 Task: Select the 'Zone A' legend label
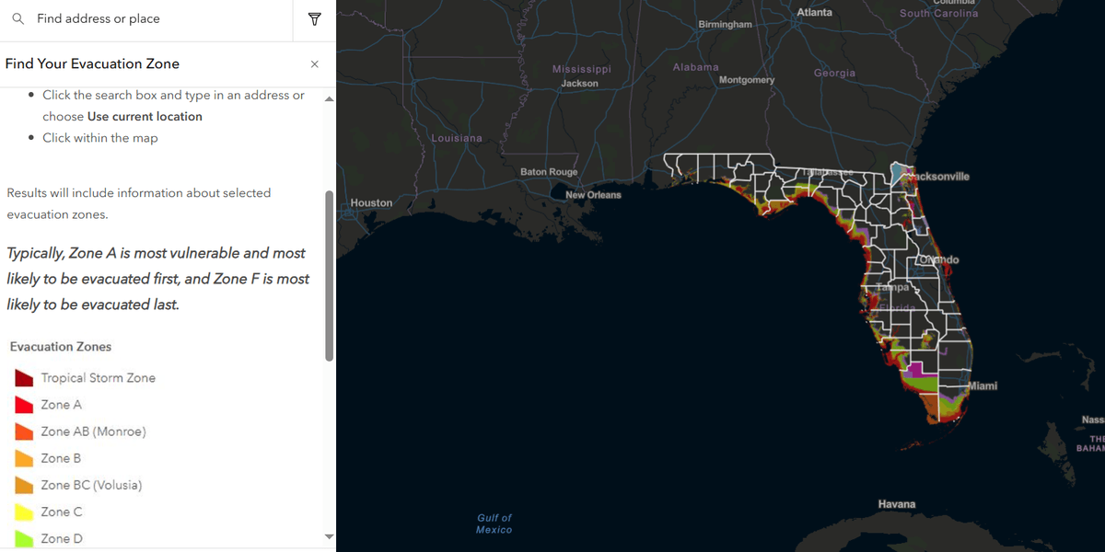pos(61,405)
